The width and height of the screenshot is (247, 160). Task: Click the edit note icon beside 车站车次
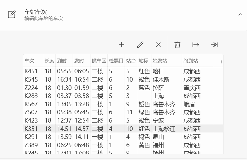(12, 14)
